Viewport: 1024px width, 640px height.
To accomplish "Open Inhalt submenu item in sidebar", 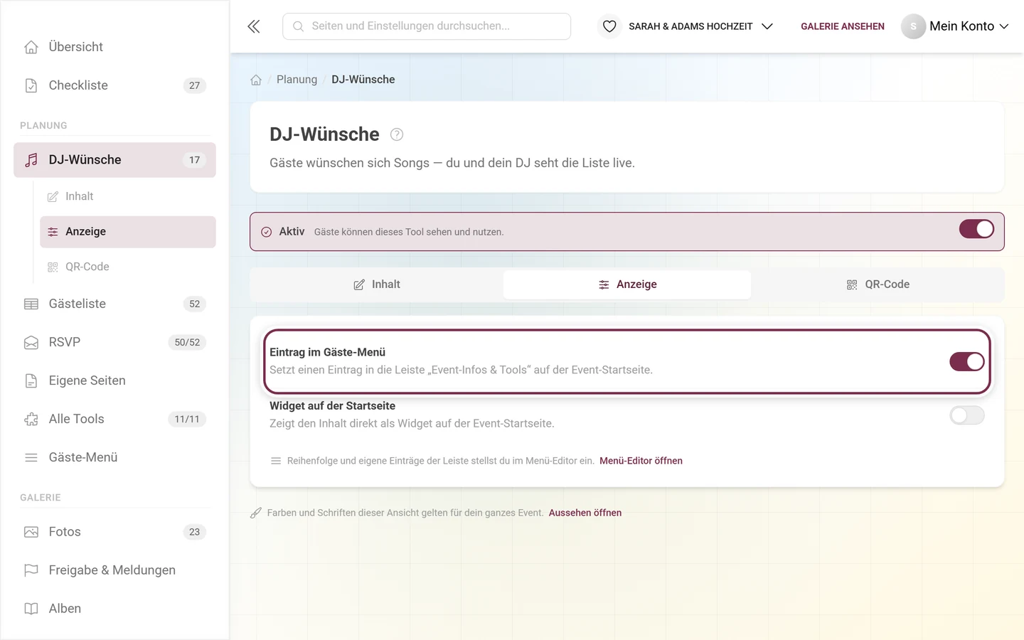I will click(128, 196).
